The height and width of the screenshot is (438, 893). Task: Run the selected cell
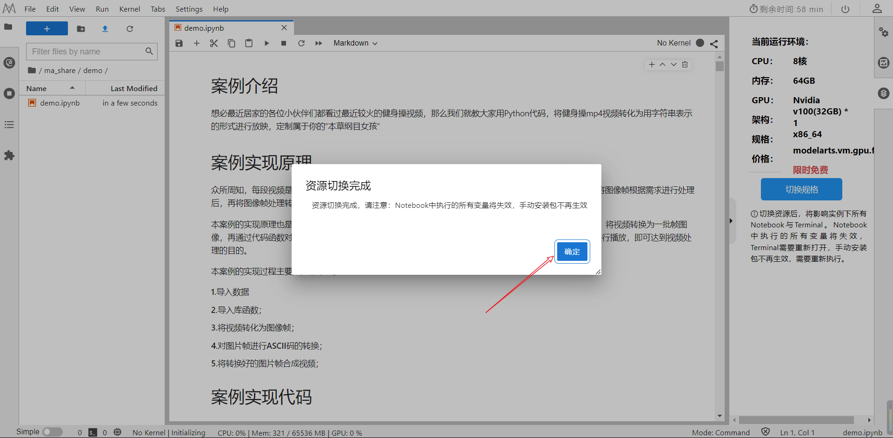tap(267, 43)
